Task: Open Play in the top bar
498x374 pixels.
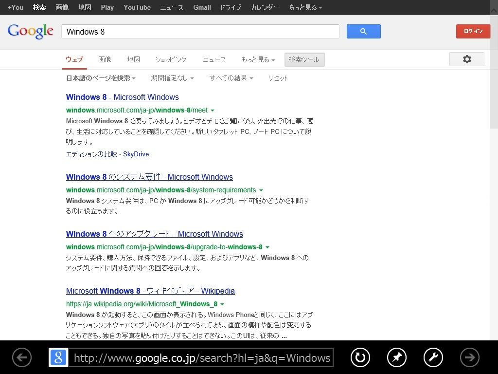Action: [x=107, y=7]
